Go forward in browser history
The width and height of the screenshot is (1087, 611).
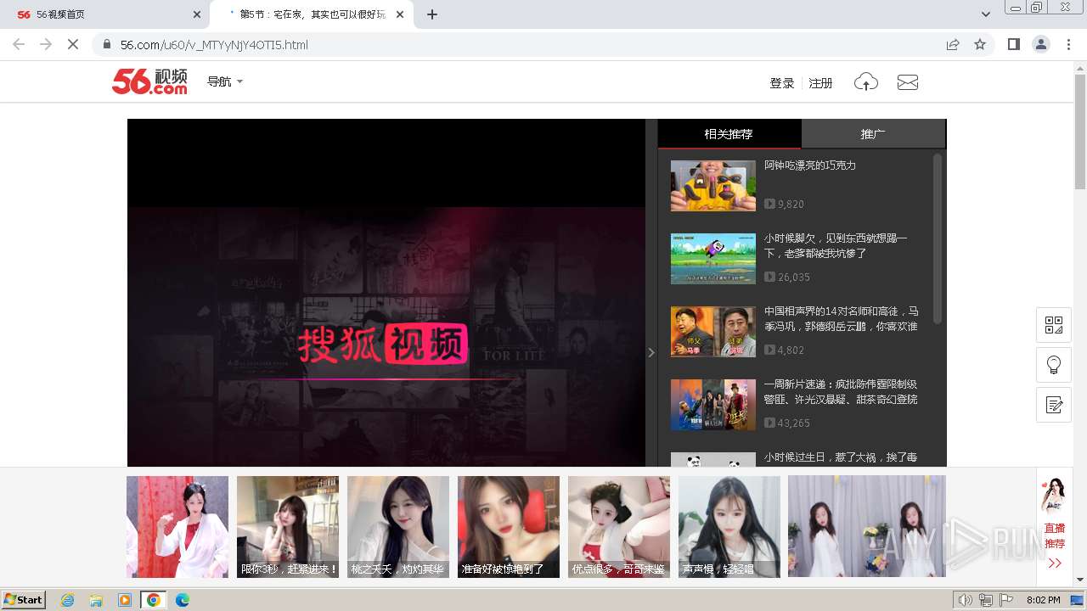[46, 44]
